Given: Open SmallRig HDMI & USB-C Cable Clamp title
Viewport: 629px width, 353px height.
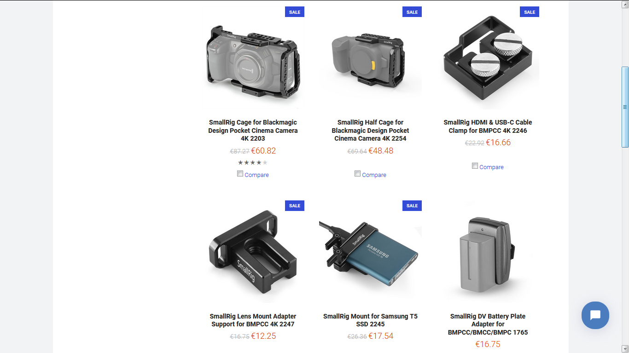Looking at the screenshot, I should pyautogui.click(x=488, y=126).
